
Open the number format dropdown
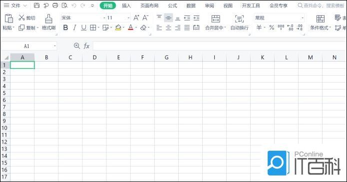302,18
